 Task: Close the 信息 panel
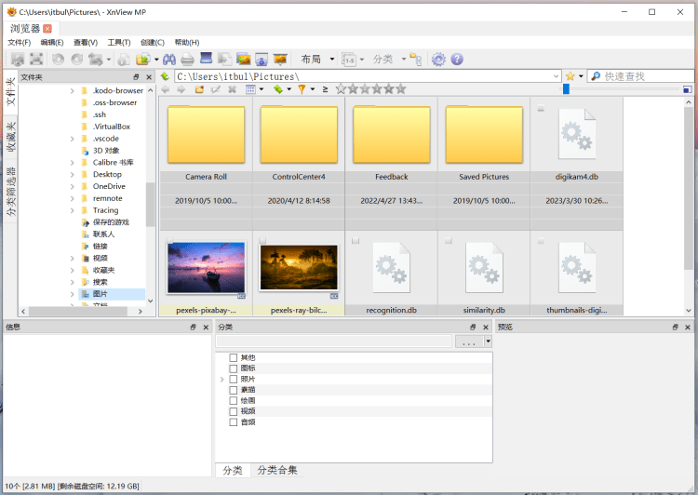[206, 328]
